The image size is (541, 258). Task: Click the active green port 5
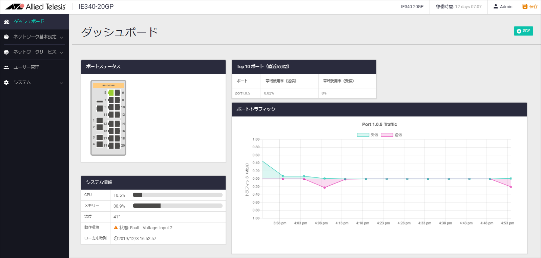pos(111,93)
